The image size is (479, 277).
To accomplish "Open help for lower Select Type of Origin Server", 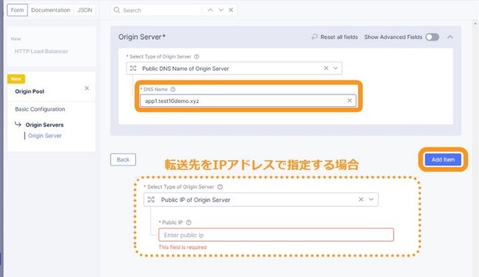I will coord(220,187).
